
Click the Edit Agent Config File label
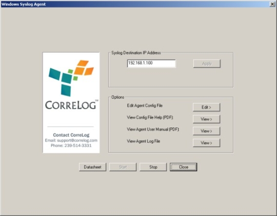coord(145,105)
